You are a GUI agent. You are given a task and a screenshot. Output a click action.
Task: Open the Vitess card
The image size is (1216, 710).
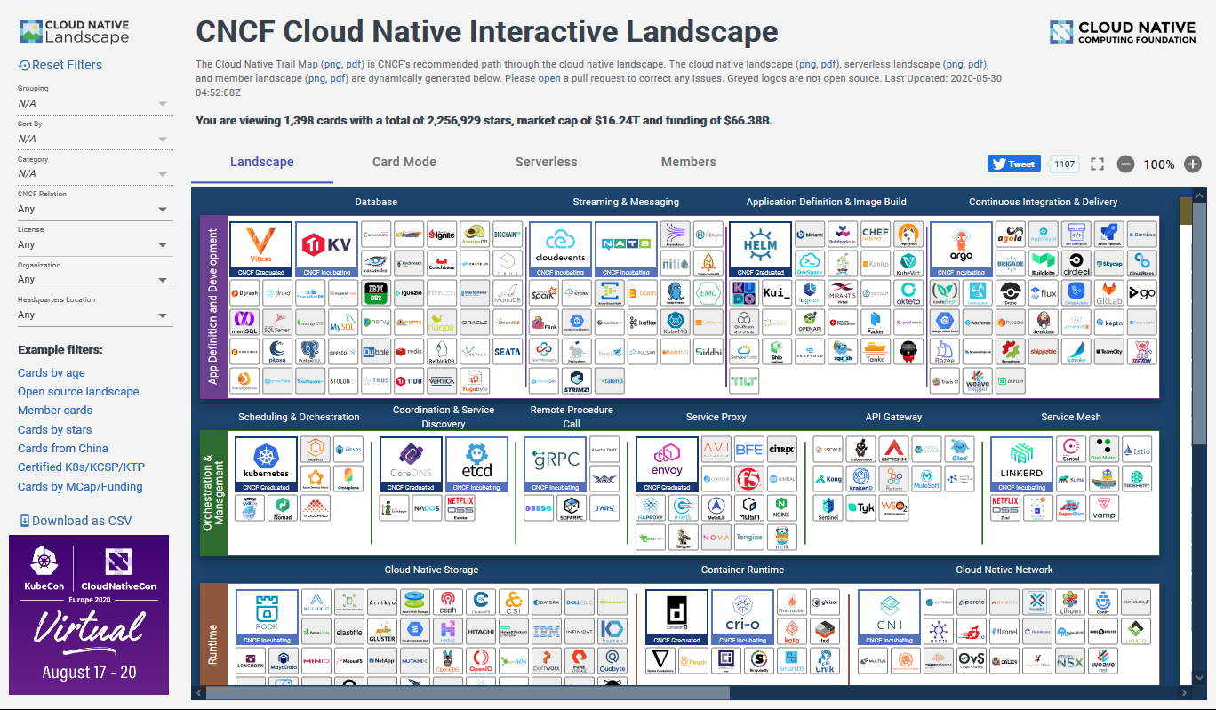[260, 249]
